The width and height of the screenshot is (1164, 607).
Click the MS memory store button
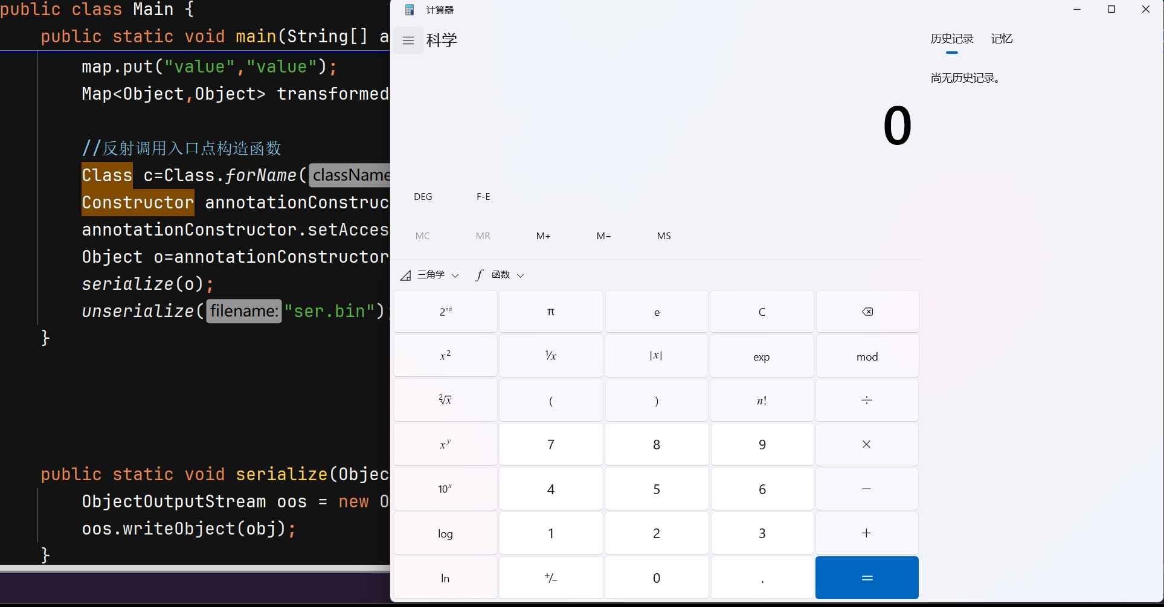tap(664, 236)
